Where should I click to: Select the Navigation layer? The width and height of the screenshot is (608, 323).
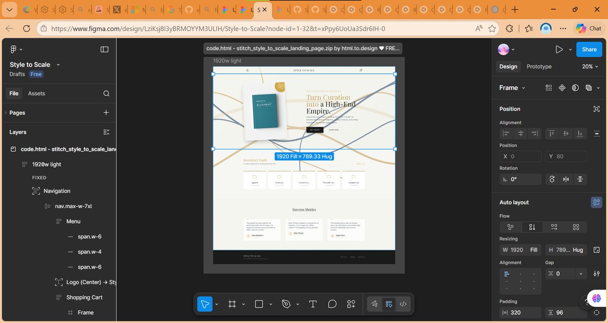click(x=57, y=191)
